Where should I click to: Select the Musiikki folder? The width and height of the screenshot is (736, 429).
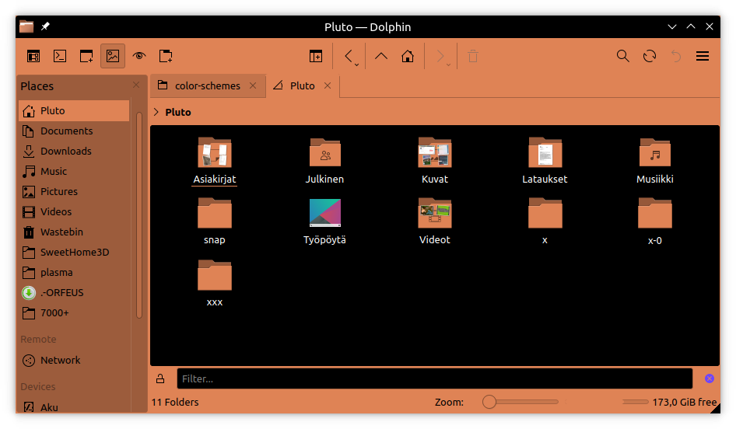[655, 161]
